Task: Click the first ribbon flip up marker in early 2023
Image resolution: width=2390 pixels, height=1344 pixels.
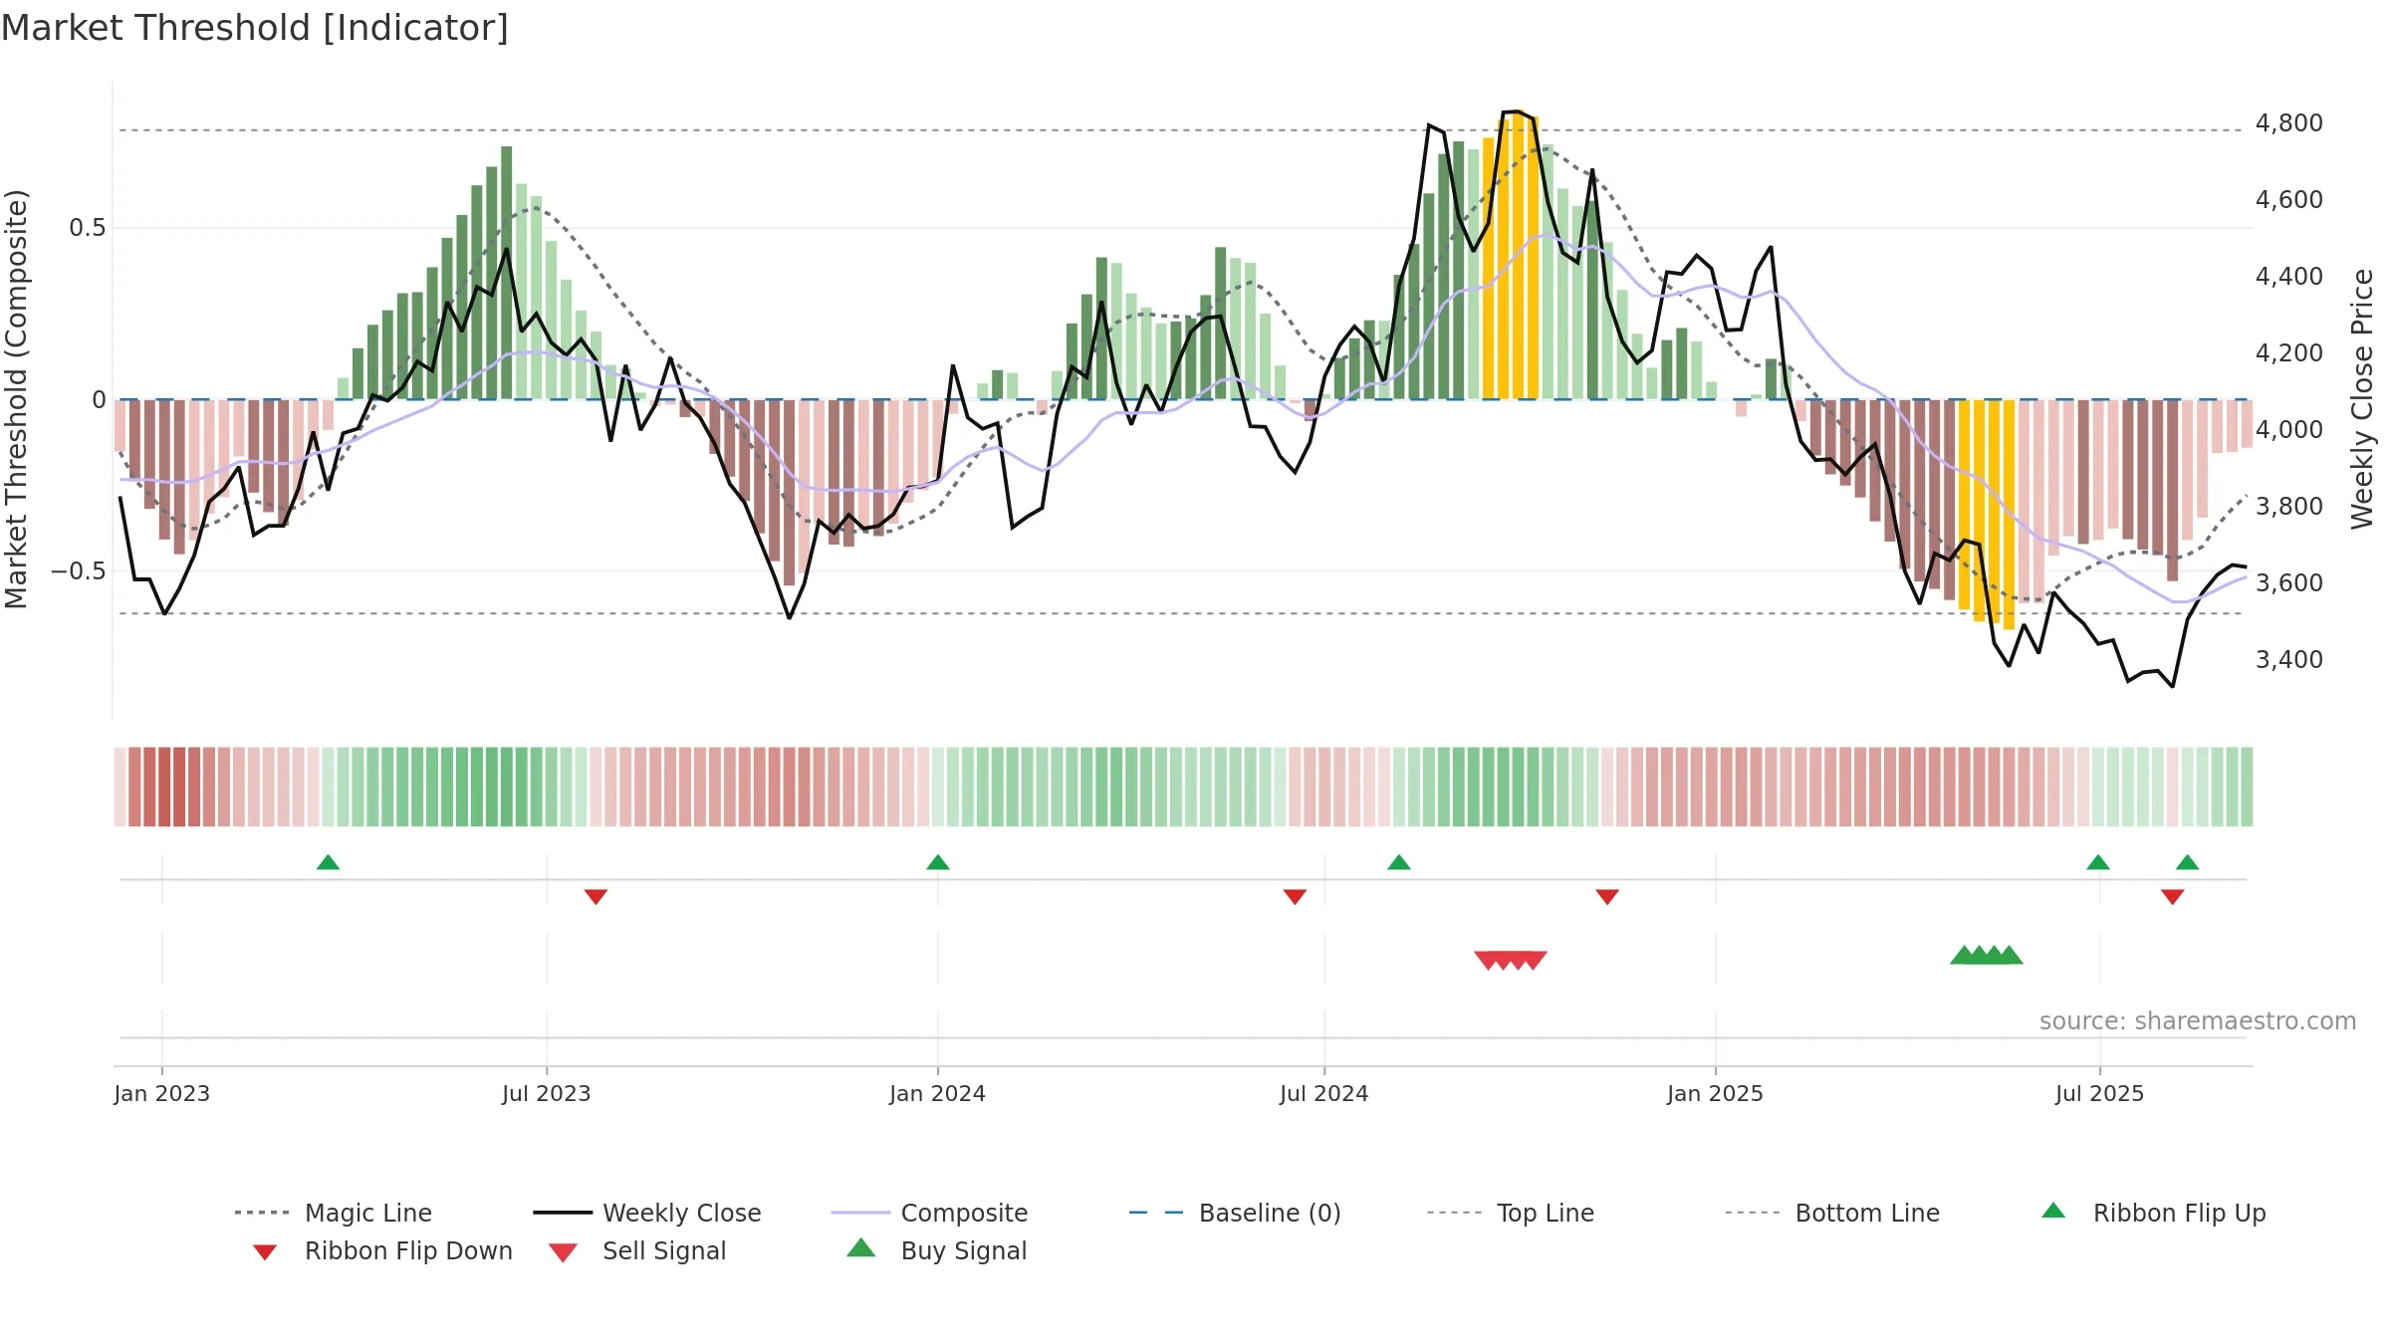Action: [x=328, y=862]
